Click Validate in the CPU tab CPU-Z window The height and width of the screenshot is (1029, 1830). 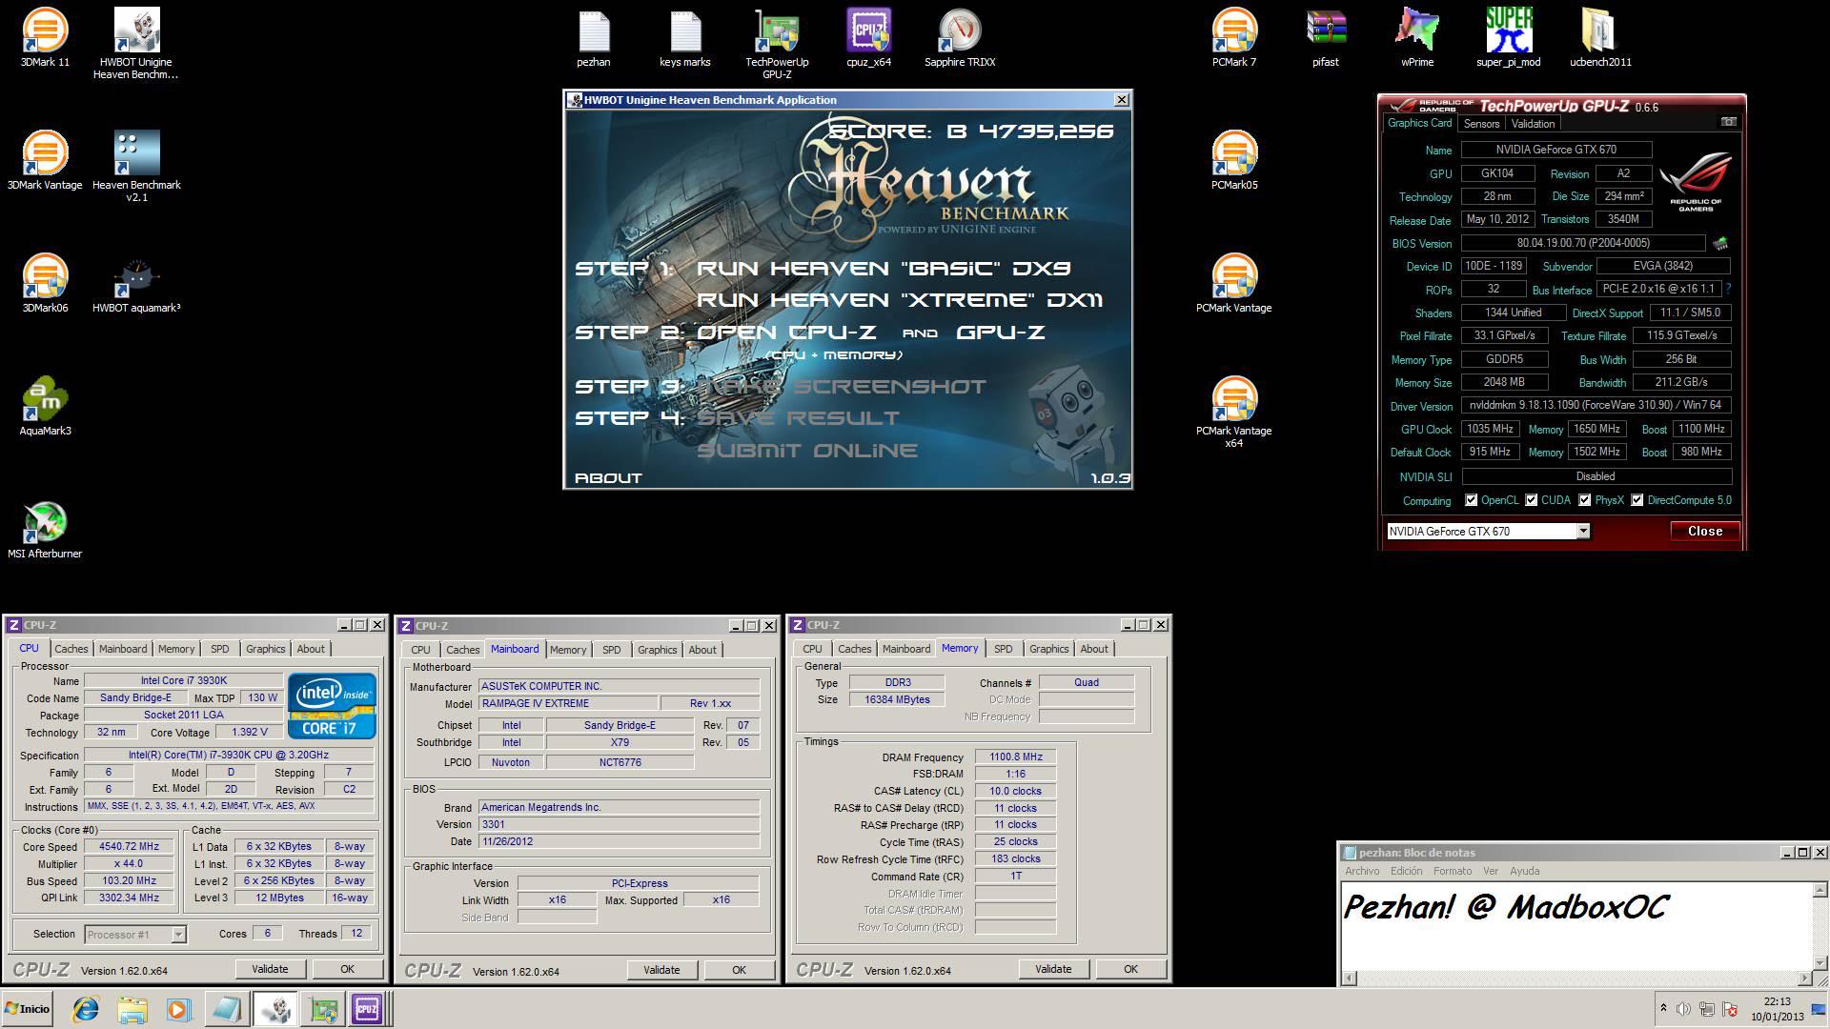tap(270, 969)
